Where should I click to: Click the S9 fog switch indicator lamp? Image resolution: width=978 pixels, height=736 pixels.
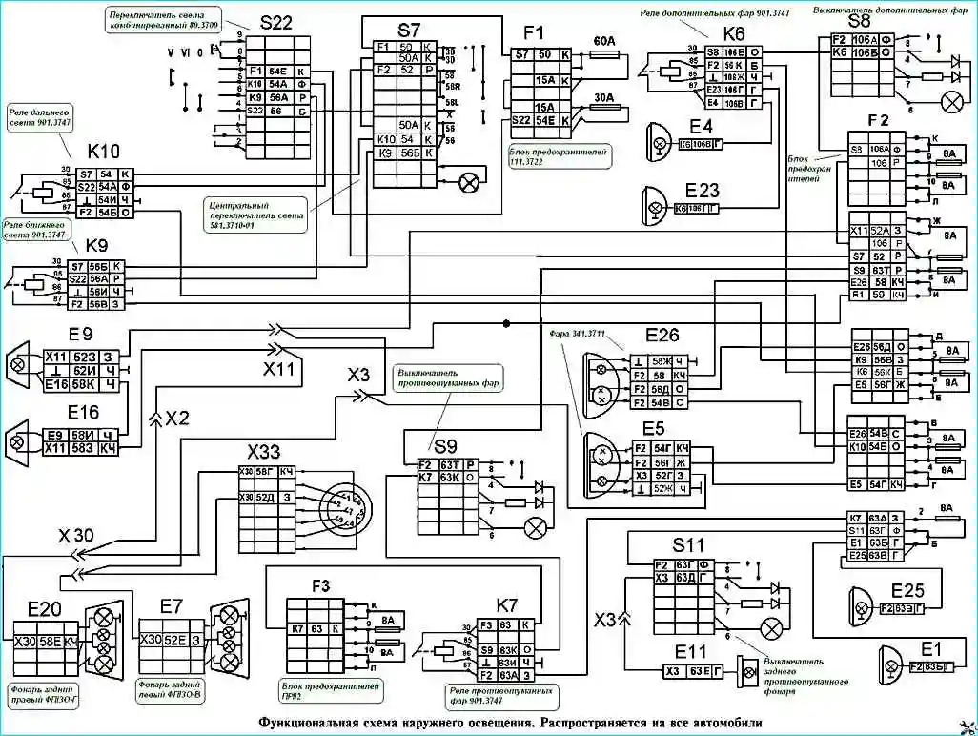point(537,525)
